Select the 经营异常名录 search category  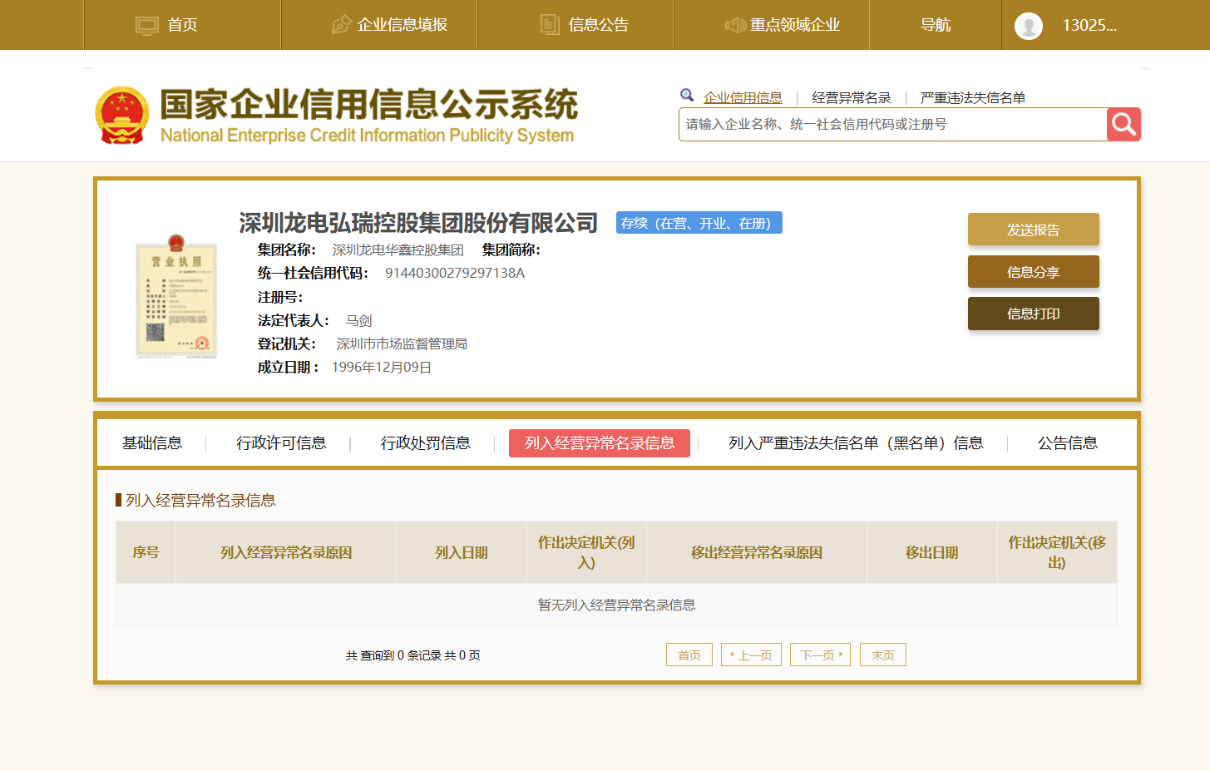851,97
